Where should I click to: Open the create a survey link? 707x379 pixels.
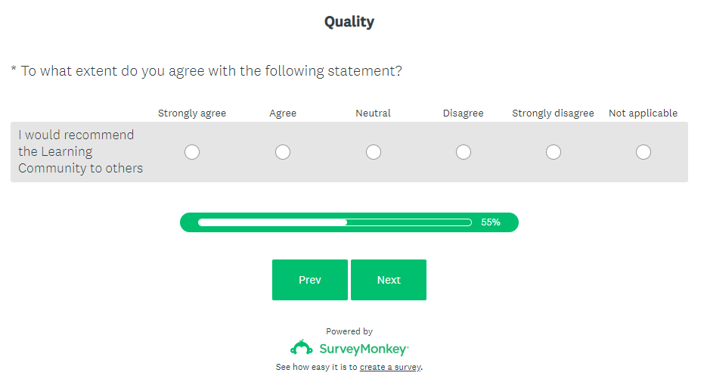point(390,368)
